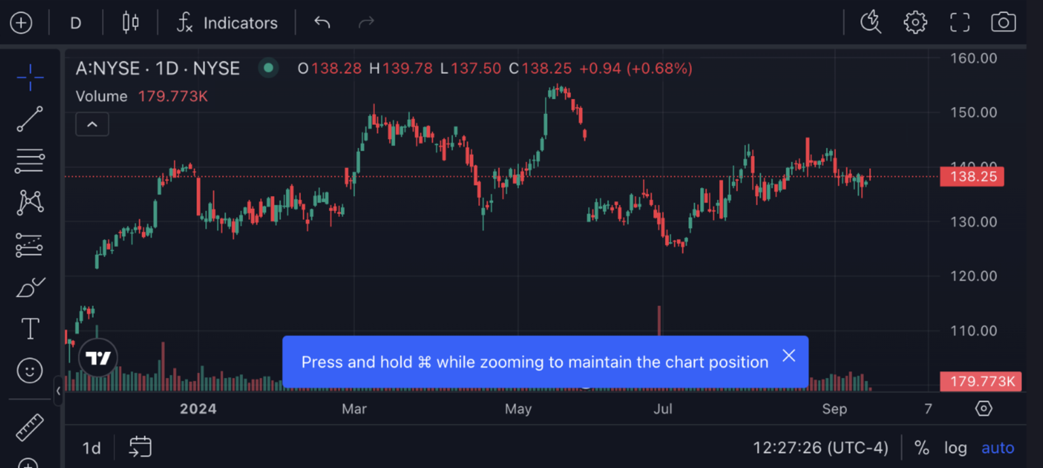
Task: Open the chart settings gear
Action: [915, 22]
